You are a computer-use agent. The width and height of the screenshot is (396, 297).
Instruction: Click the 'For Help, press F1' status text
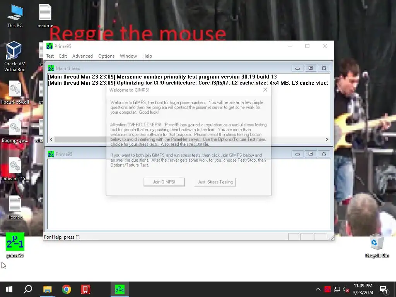coord(62,237)
